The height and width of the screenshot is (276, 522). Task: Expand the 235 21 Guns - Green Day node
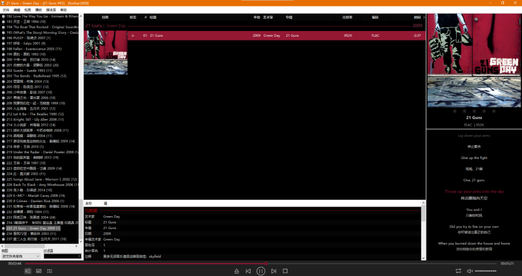click(x=3, y=229)
